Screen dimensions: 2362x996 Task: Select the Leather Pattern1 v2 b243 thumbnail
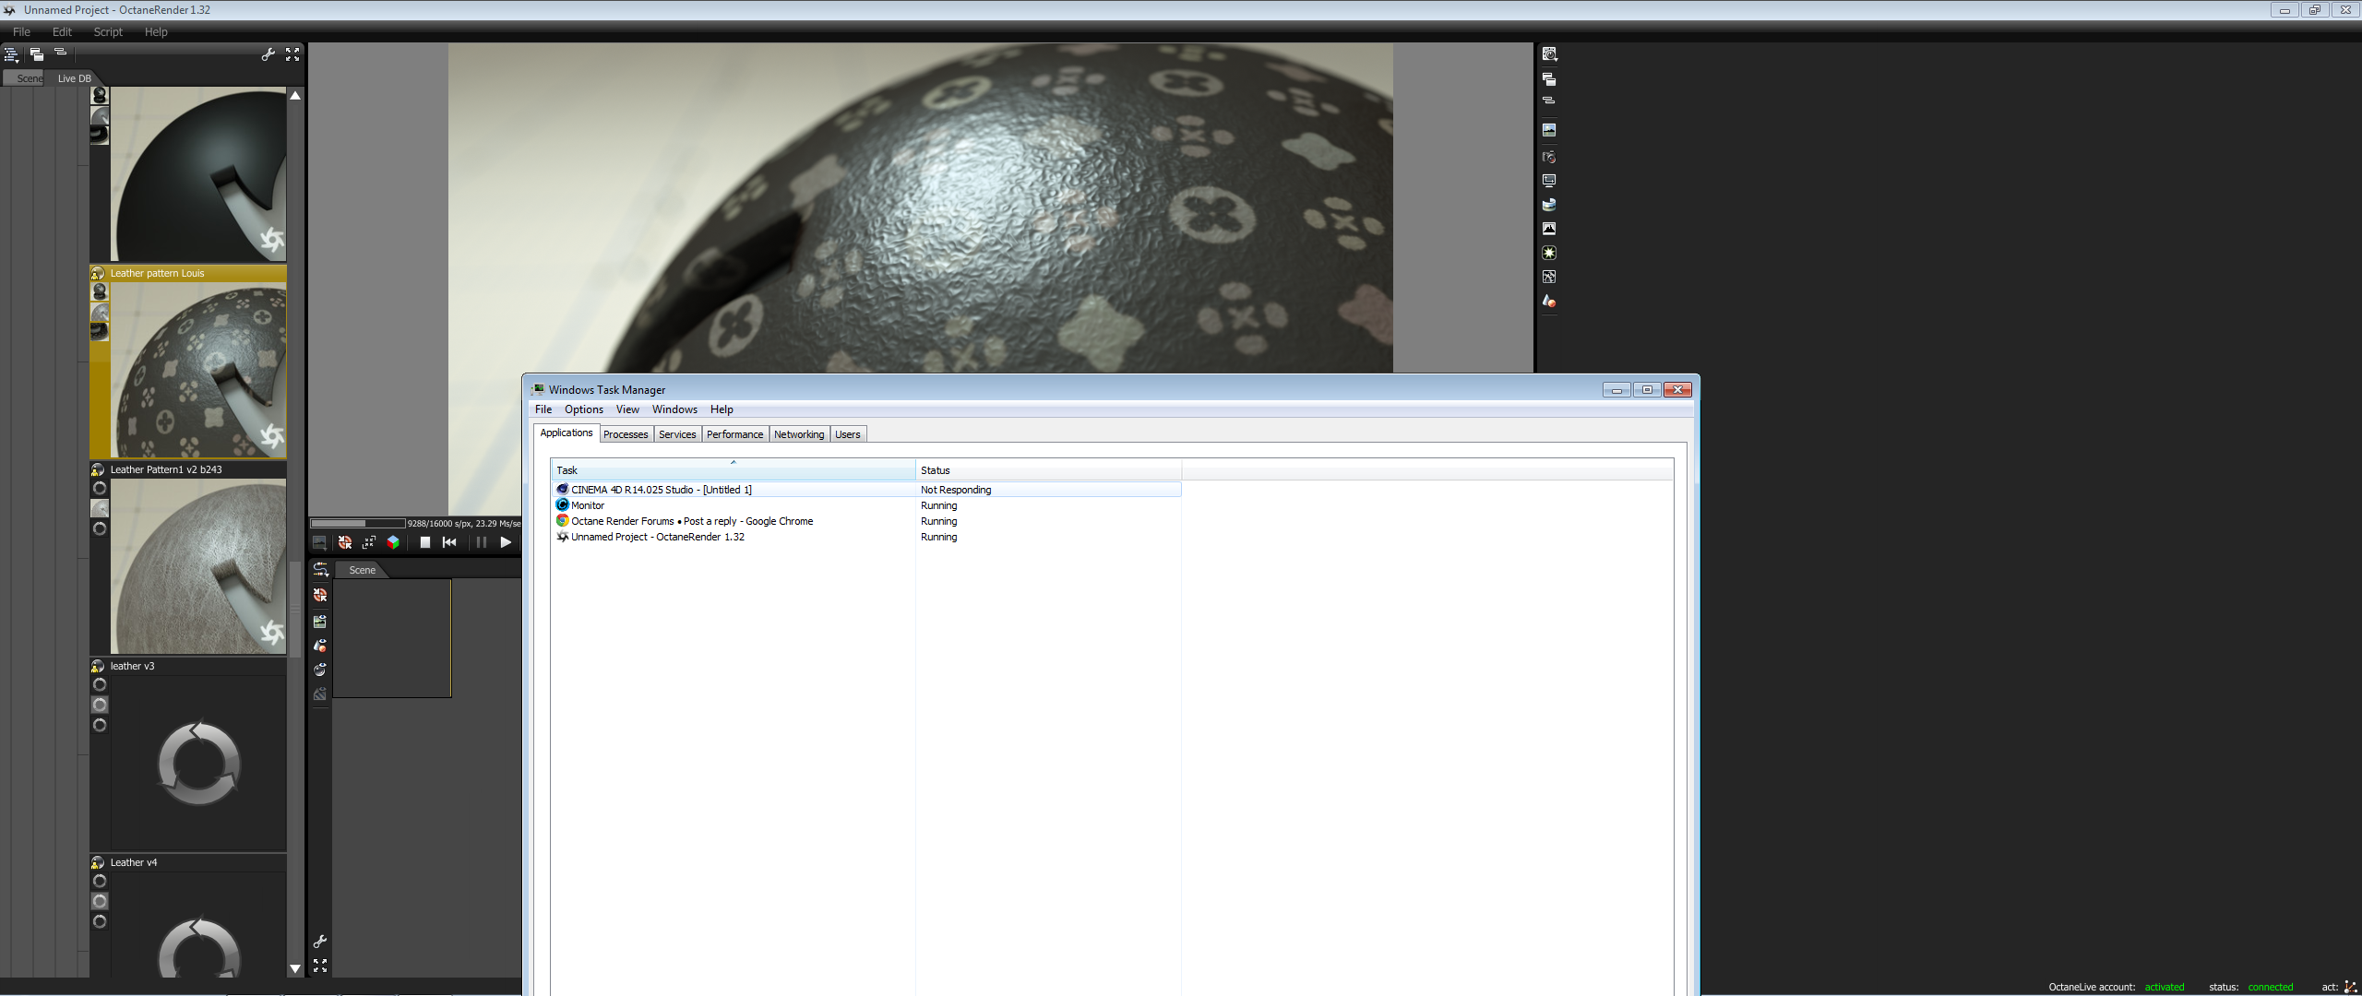point(197,565)
